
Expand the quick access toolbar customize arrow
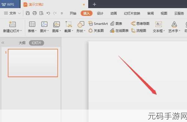coord(62,13)
